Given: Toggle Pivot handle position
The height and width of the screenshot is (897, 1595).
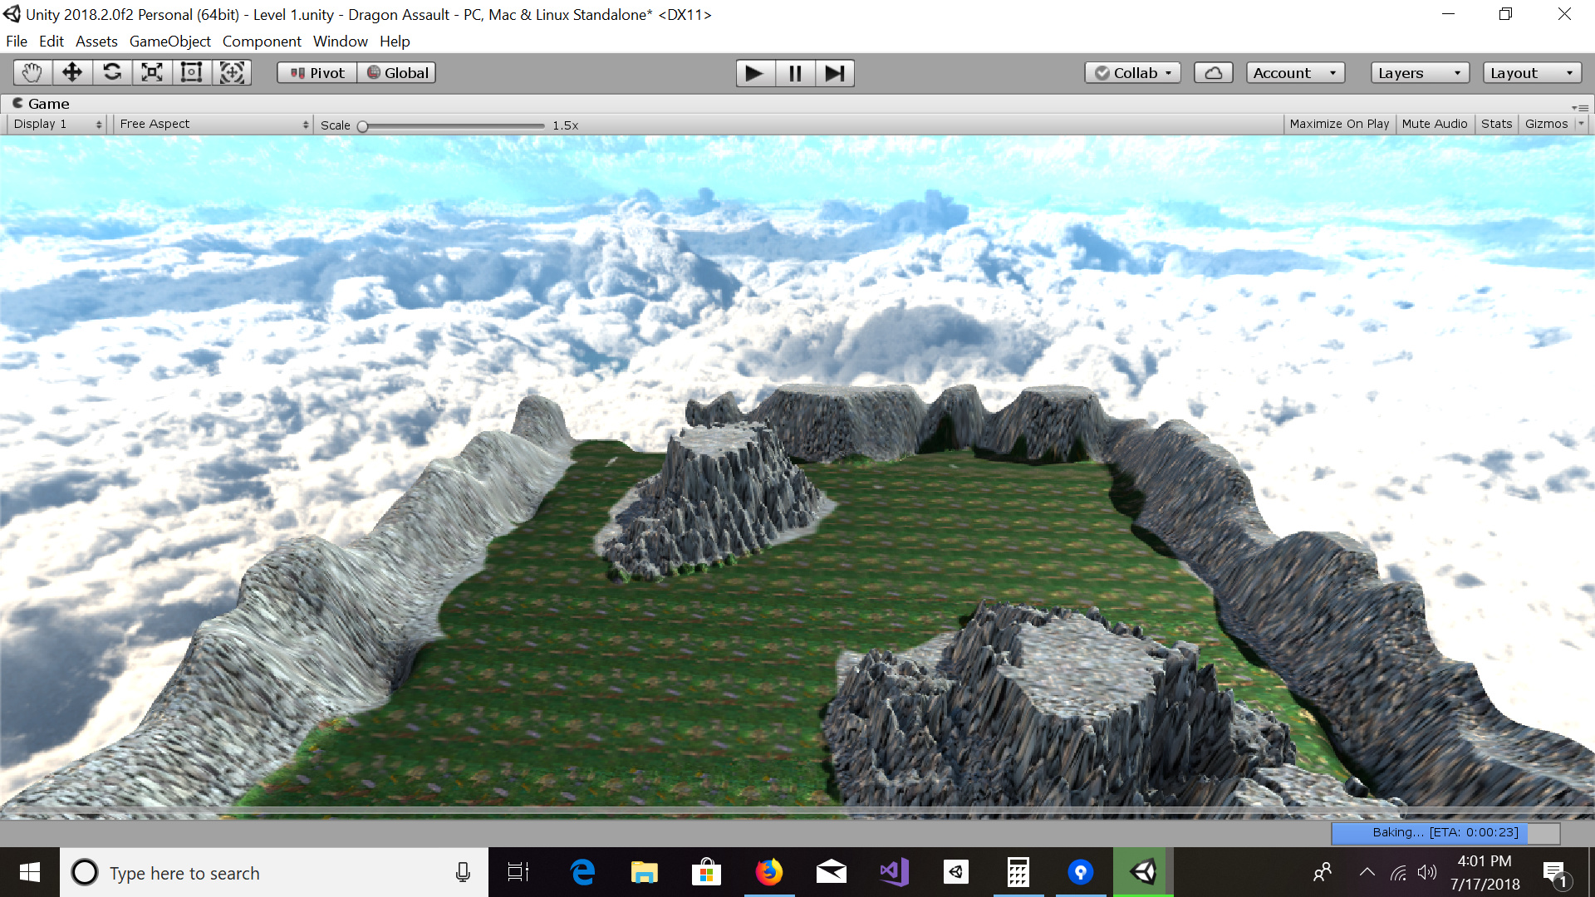Looking at the screenshot, I should (317, 73).
